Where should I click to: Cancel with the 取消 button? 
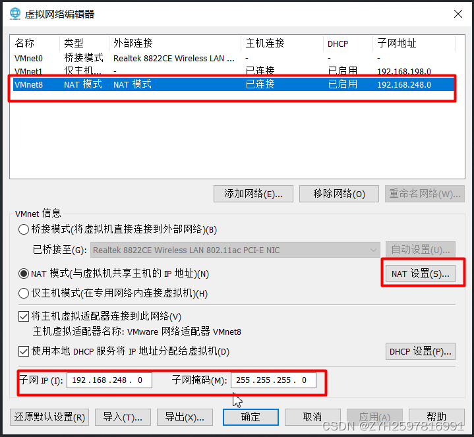(x=312, y=417)
